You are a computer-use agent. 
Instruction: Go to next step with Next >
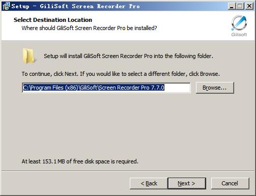187,183
